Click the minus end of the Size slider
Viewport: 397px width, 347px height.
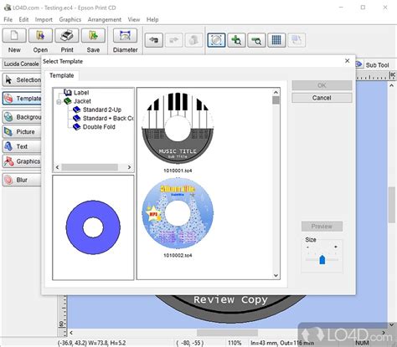(x=307, y=247)
